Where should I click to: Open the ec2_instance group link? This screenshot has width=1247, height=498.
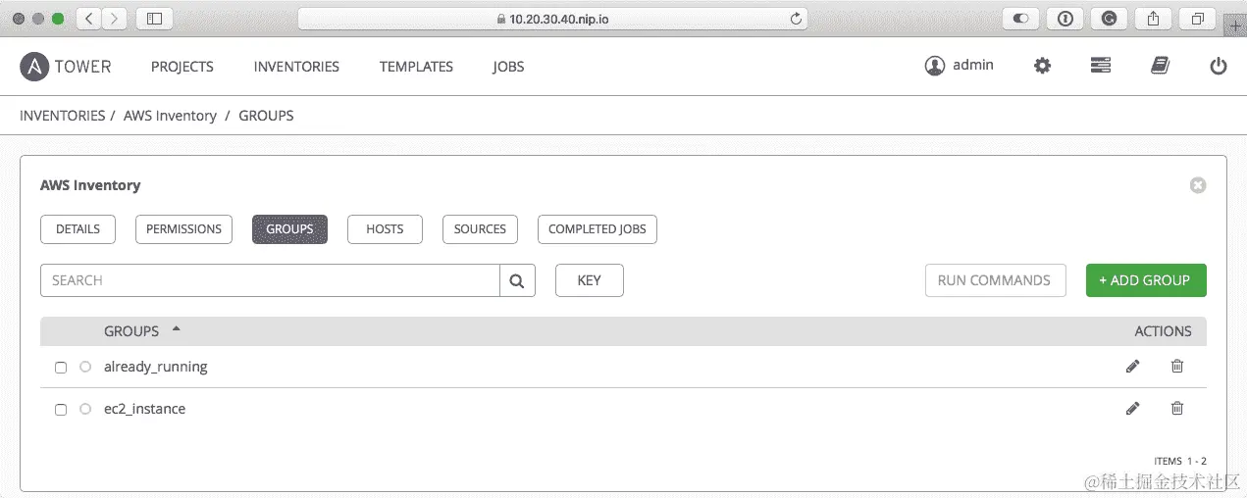tap(144, 409)
